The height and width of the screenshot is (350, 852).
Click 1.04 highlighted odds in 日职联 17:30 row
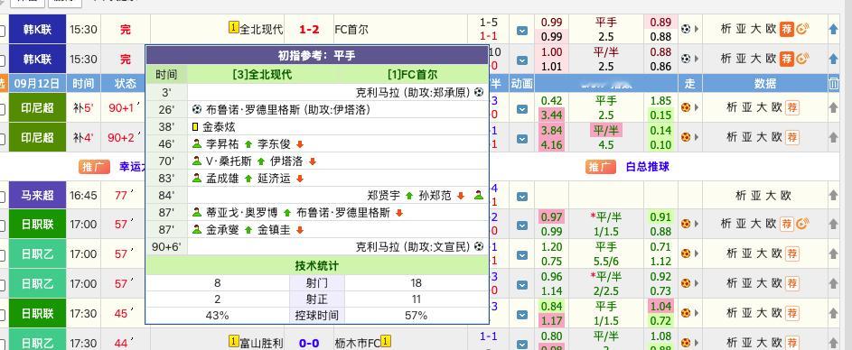pyautogui.click(x=660, y=306)
